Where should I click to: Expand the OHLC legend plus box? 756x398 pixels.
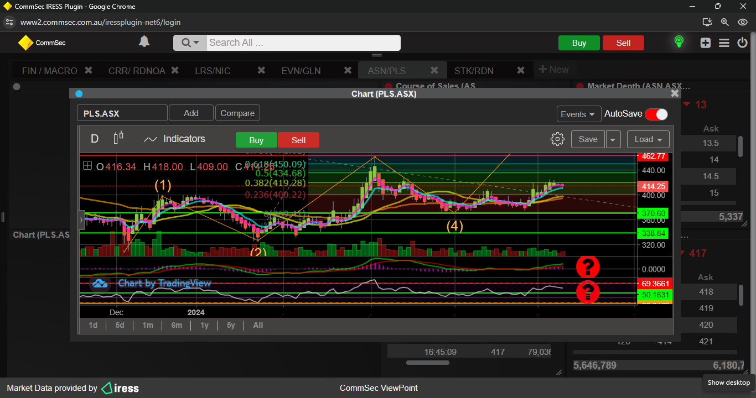pos(87,166)
